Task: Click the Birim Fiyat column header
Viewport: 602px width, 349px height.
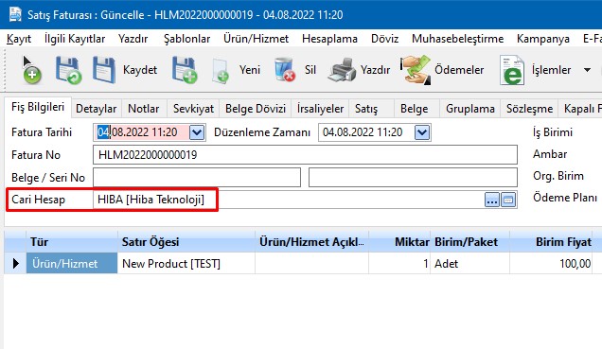Action: (x=551, y=242)
